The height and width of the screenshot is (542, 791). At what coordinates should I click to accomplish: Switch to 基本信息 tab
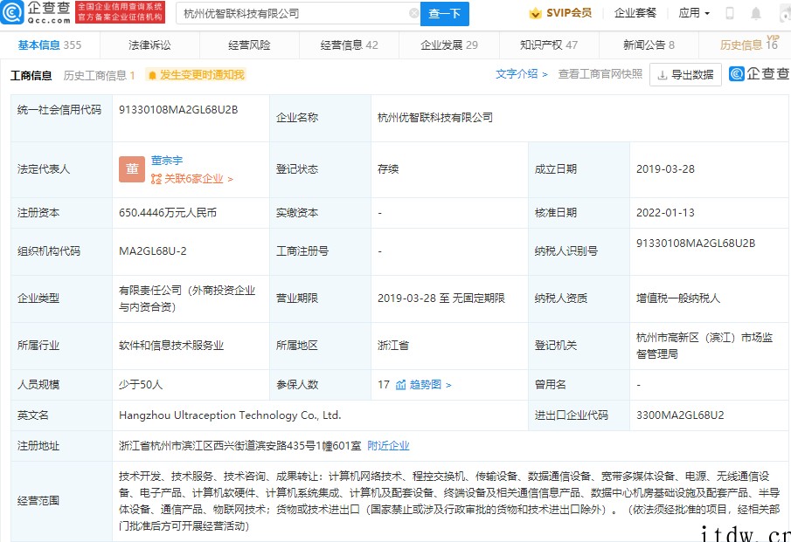pos(50,45)
